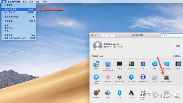Minimize System Preferences with the yellow button
Image resolution: width=183 pixels, height=103 pixels.
[95, 35]
